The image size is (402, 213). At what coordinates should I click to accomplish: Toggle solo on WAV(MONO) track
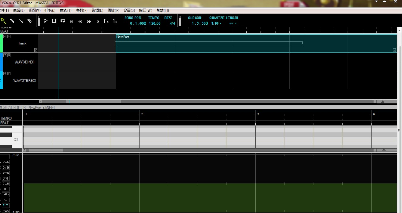9,55
